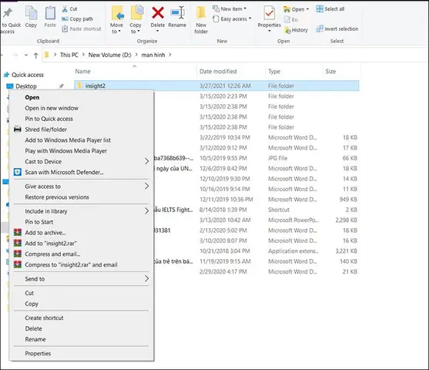Image resolution: width=429 pixels, height=370 pixels.
Task: Click the Paste clipboard icon
Action: 50,13
